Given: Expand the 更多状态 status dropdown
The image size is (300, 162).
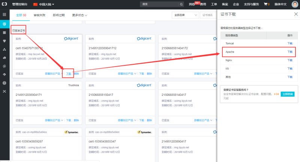Looking at the screenshot, I should (x=79, y=15).
